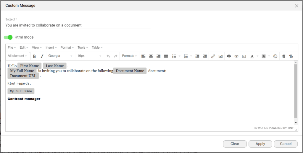Center align the text
This screenshot has height=153, width=303.
click(151, 56)
